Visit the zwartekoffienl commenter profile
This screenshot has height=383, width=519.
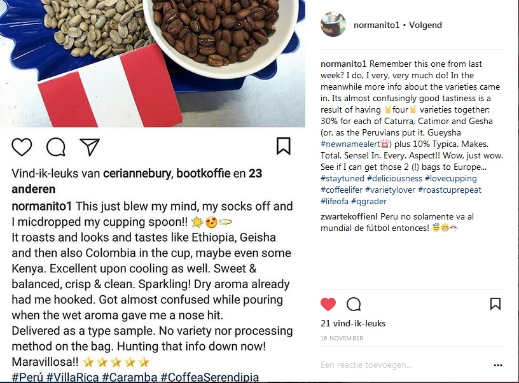coord(349,216)
